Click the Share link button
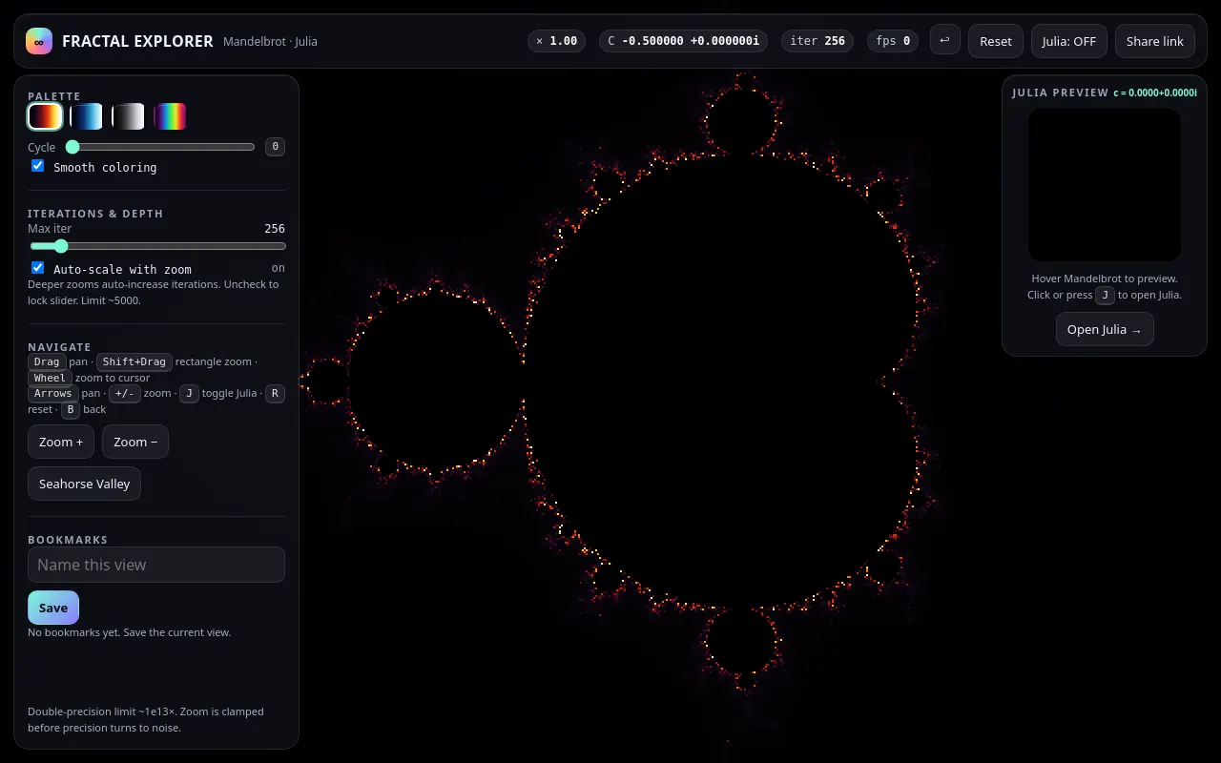The width and height of the screenshot is (1221, 763). point(1154,41)
